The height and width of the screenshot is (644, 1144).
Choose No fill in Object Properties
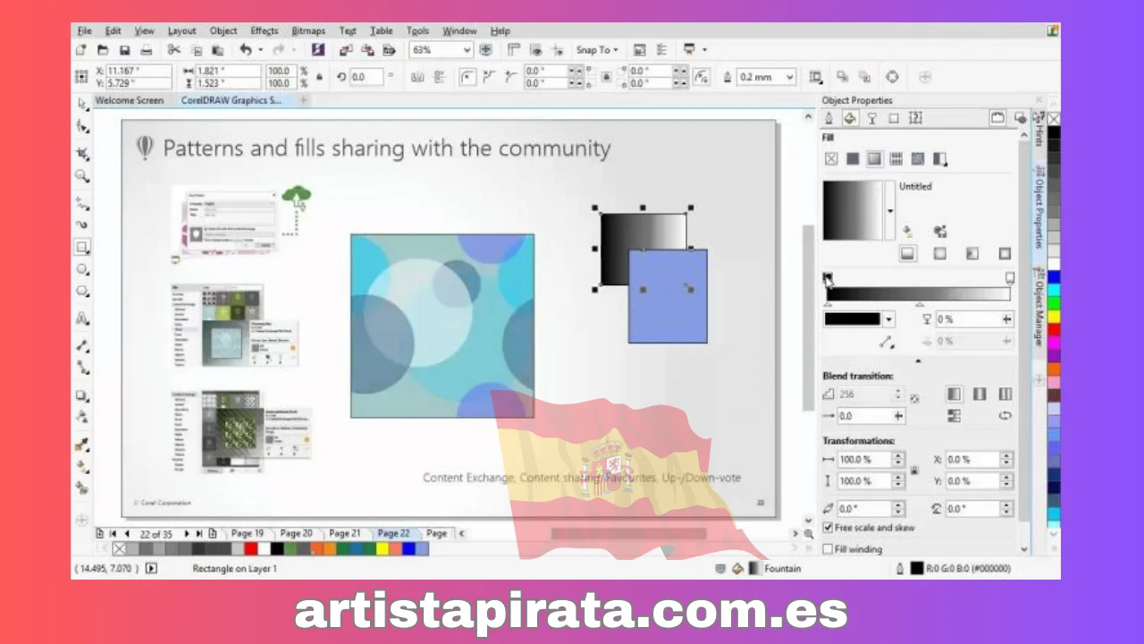831,159
